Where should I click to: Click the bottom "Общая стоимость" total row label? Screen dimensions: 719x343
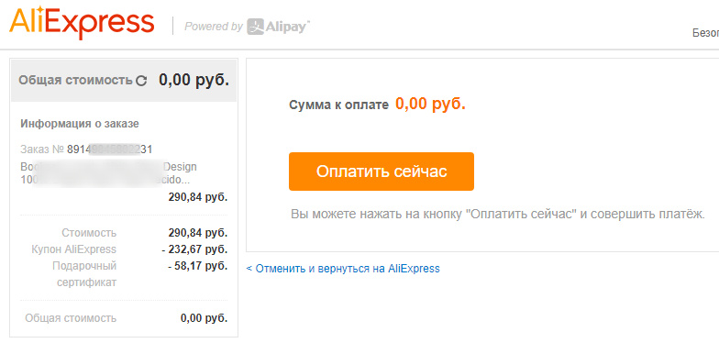pos(71,318)
